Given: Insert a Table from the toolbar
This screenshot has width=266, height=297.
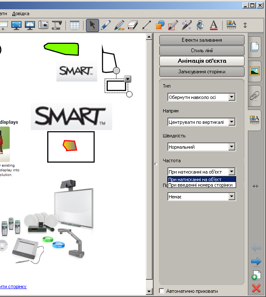Looking at the screenshot, I should click(x=75, y=25).
